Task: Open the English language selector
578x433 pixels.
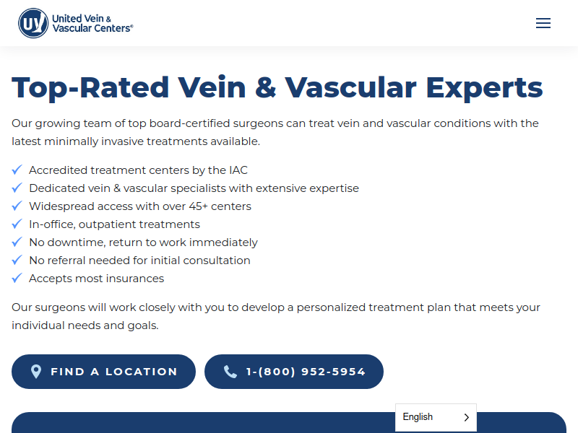Action: [436, 417]
